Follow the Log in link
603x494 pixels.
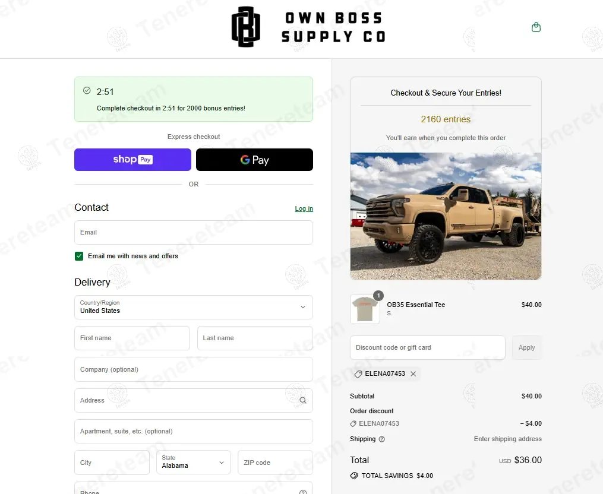304,208
